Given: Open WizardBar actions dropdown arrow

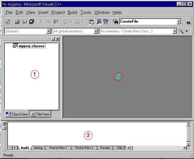Looking at the screenshot, I should pos(186,31).
